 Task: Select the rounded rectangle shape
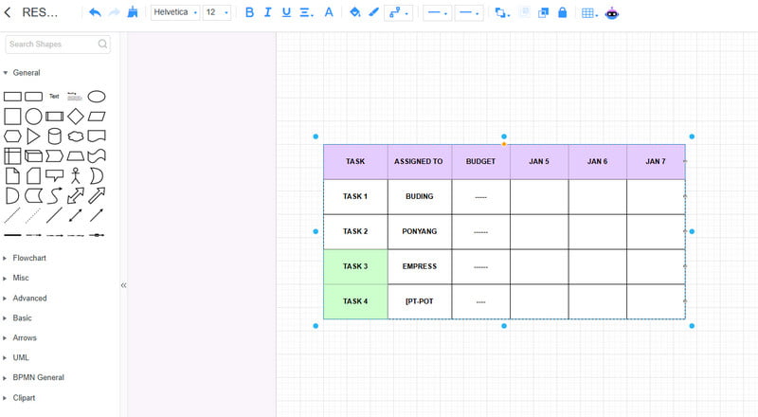click(33, 97)
